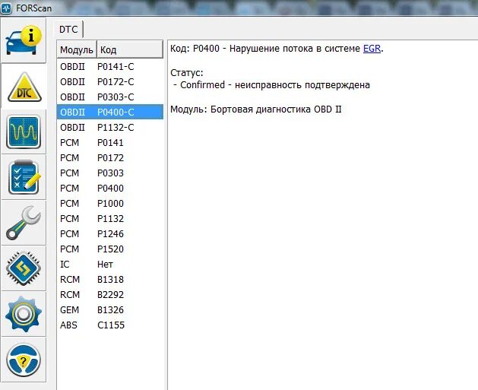
Task: Select PCM P0172 row
Action: (x=110, y=157)
